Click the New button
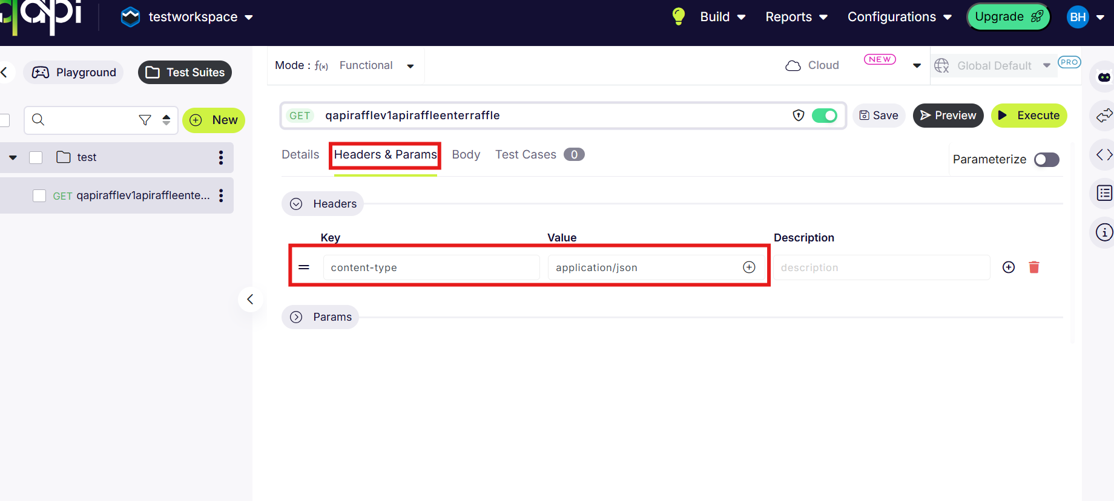 pyautogui.click(x=214, y=120)
